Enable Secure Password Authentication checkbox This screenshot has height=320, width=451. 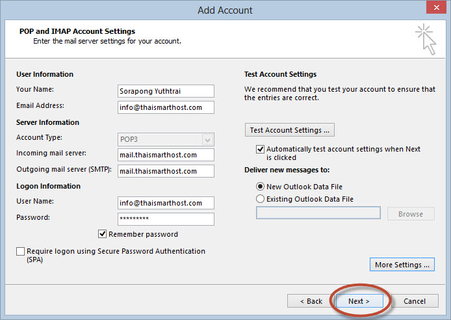point(20,251)
